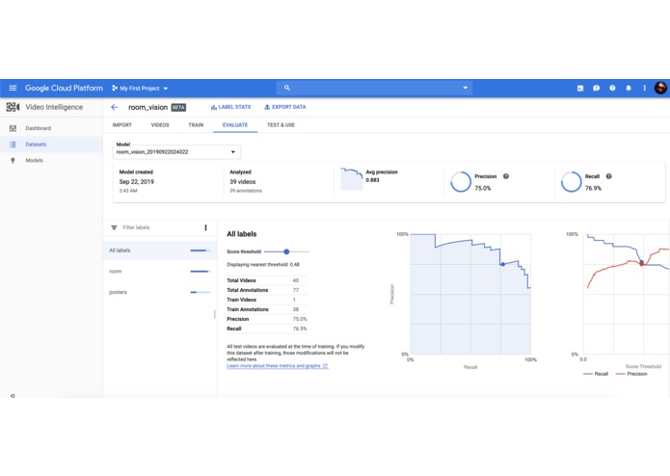Click the search magnifier icon
This screenshot has width=670, height=476.
[x=287, y=88]
